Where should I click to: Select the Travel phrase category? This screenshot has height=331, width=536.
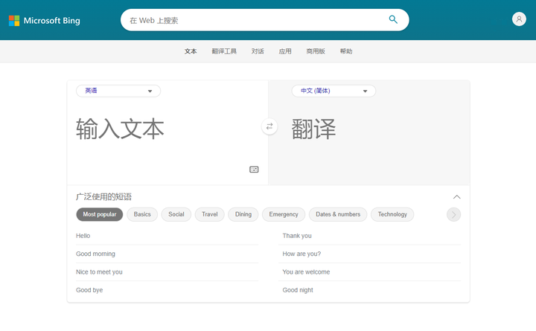pyautogui.click(x=209, y=214)
